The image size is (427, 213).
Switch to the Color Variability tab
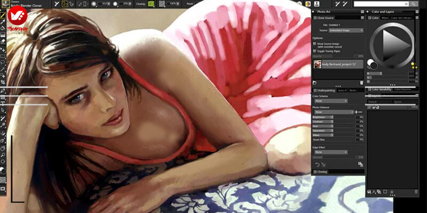381,89
